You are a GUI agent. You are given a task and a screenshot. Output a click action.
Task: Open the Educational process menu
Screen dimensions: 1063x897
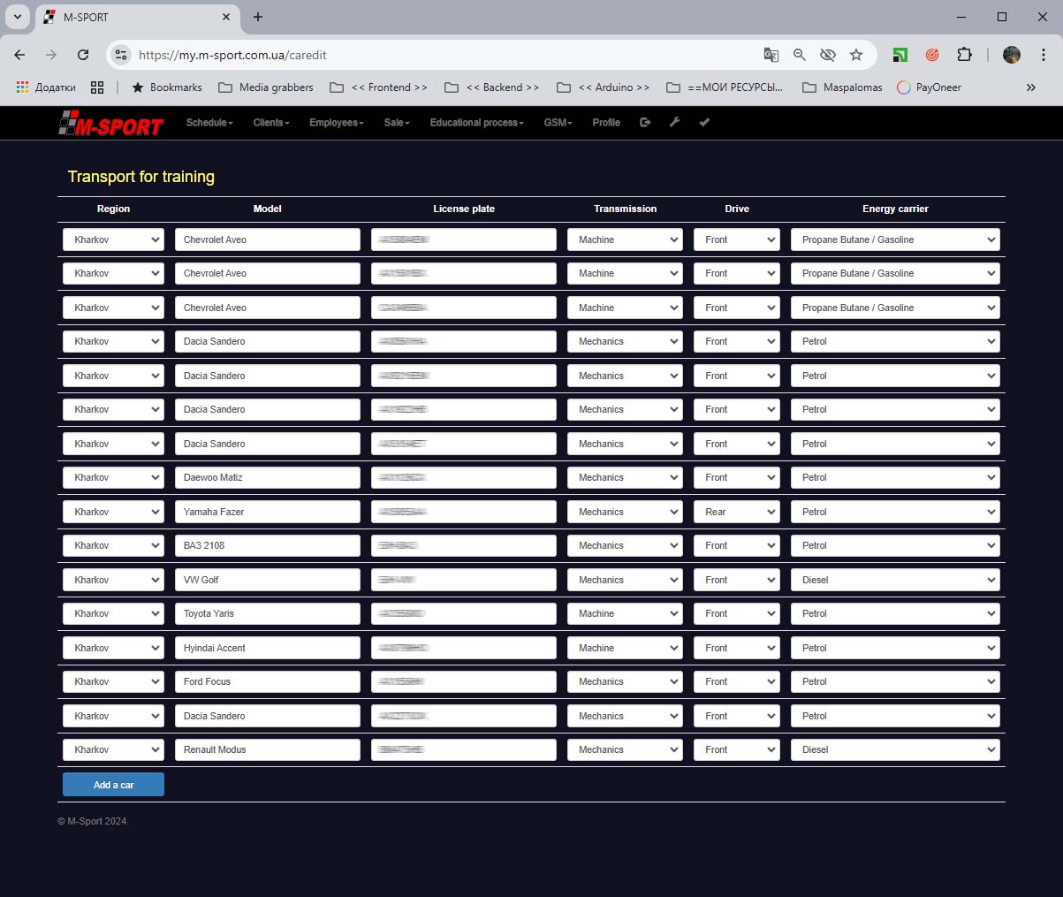pos(476,123)
